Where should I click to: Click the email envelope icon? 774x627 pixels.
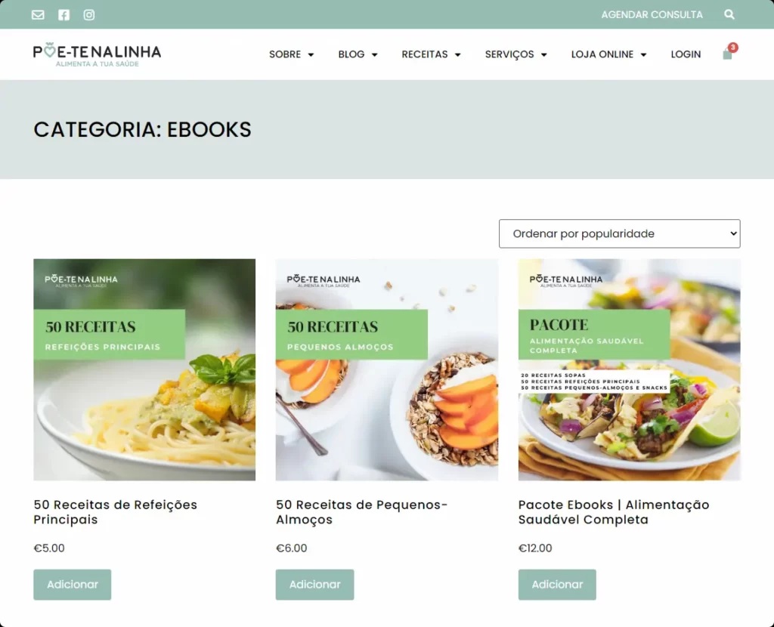coord(38,15)
